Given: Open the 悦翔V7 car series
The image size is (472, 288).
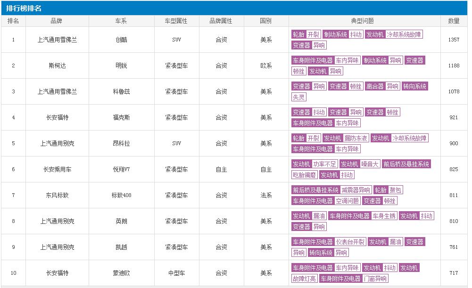Looking at the screenshot, I should (121, 169).
